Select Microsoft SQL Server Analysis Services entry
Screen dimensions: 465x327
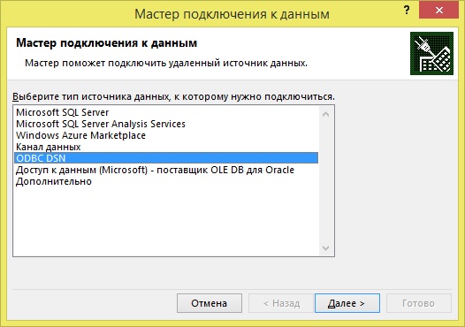tap(166, 124)
